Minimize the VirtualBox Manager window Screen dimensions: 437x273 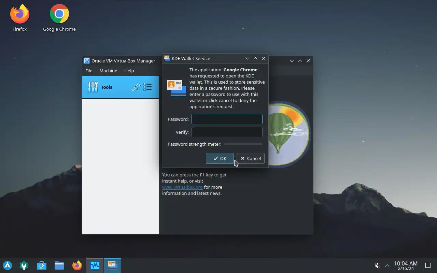click(292, 61)
